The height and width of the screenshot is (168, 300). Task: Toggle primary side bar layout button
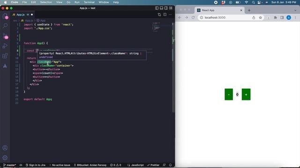pyautogui.click(x=157, y=8)
